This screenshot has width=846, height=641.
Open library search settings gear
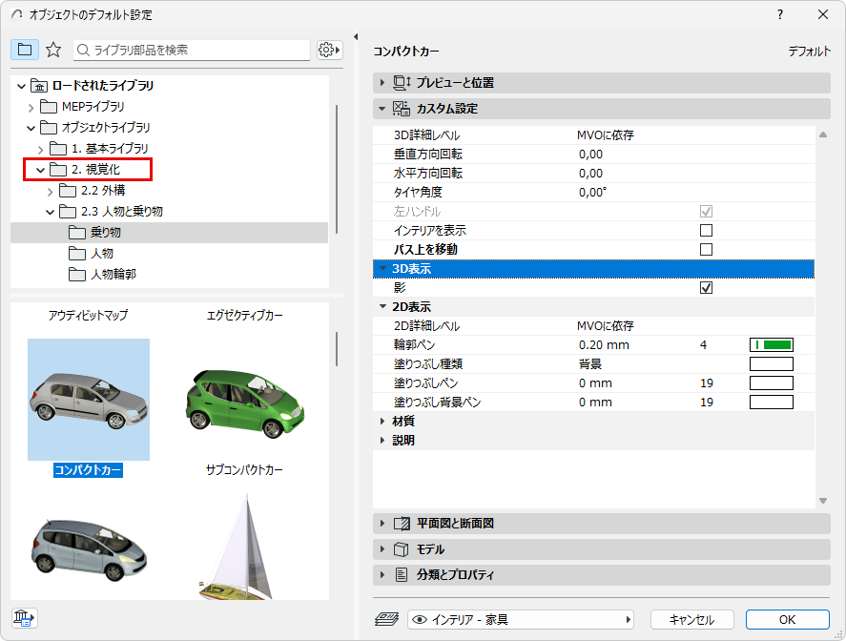(x=329, y=51)
